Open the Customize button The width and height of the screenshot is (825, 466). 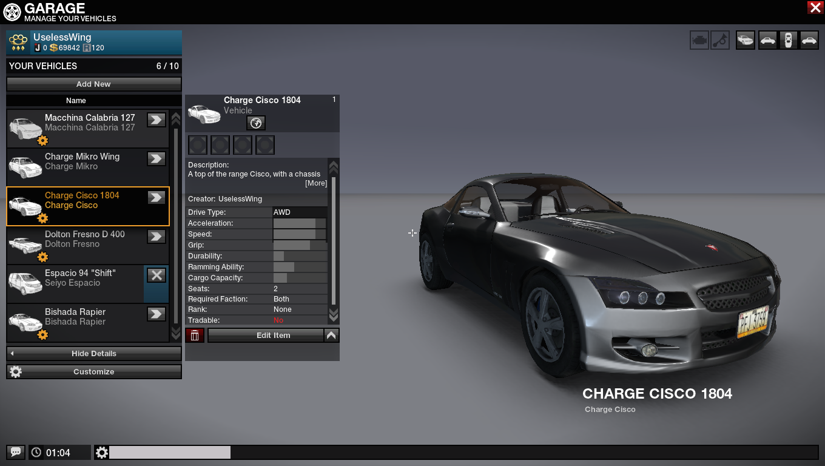94,371
